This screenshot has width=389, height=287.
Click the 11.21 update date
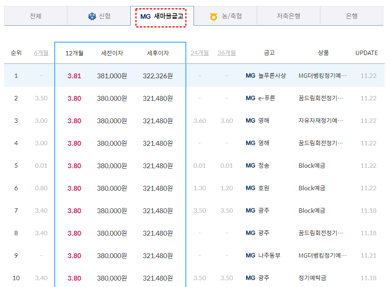[x=368, y=256]
